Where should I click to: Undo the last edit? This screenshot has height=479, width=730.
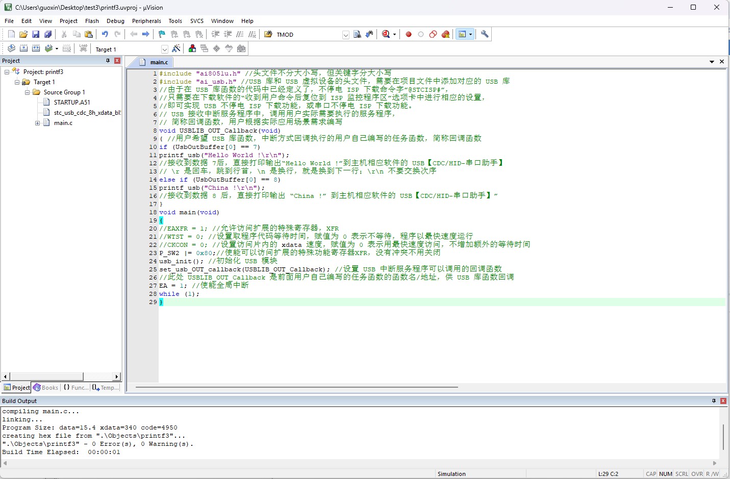click(x=105, y=34)
